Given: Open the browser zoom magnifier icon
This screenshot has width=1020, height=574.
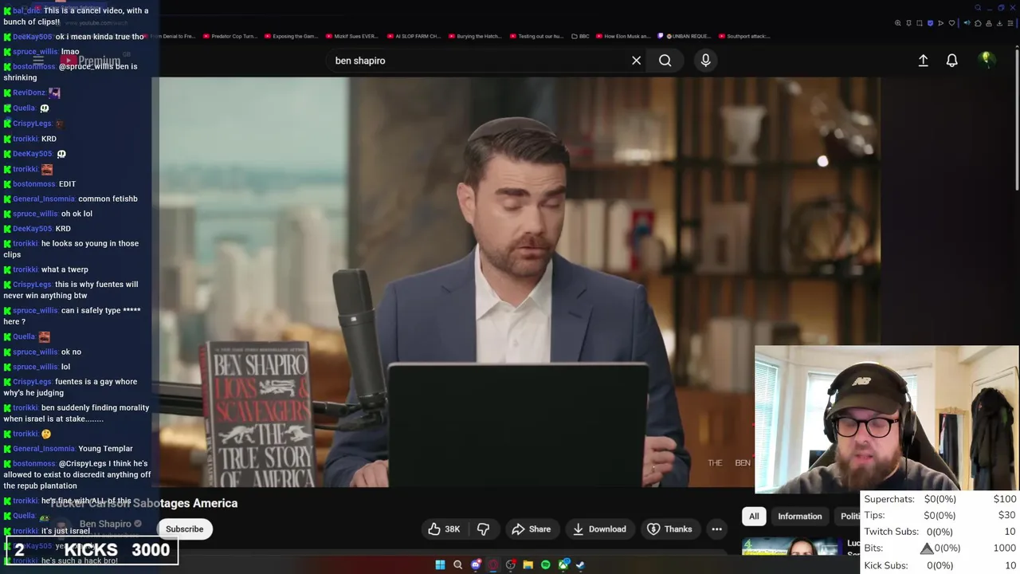Looking at the screenshot, I should tap(898, 23).
